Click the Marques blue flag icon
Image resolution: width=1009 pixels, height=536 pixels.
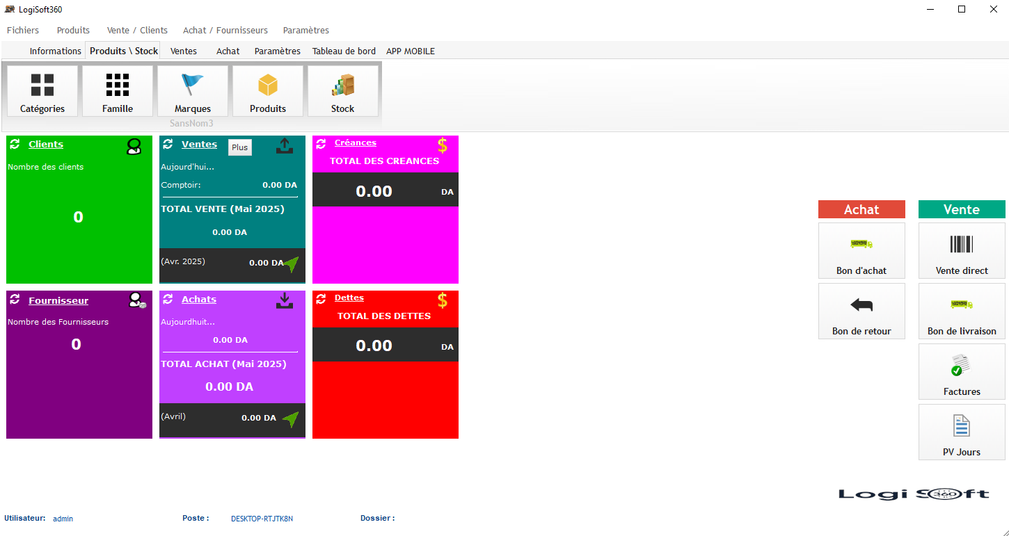193,86
